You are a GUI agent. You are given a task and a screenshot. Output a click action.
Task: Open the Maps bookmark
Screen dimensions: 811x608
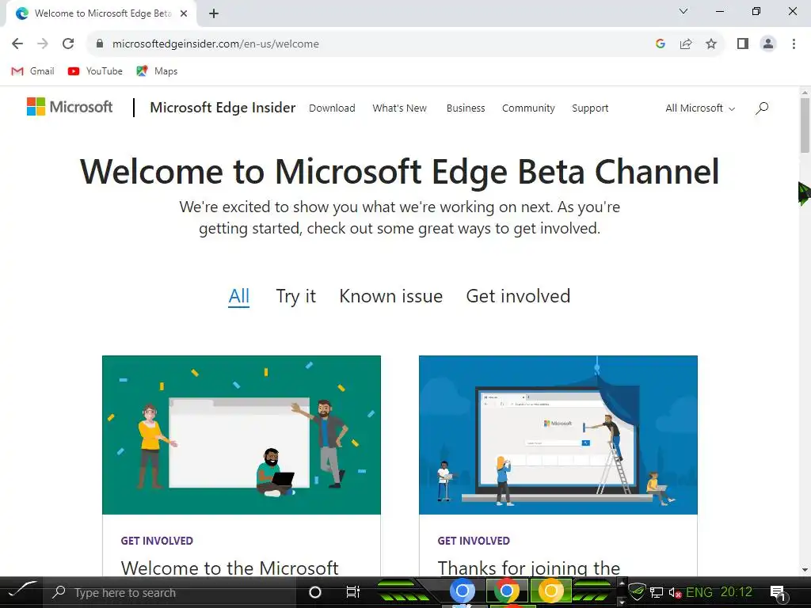coord(157,71)
